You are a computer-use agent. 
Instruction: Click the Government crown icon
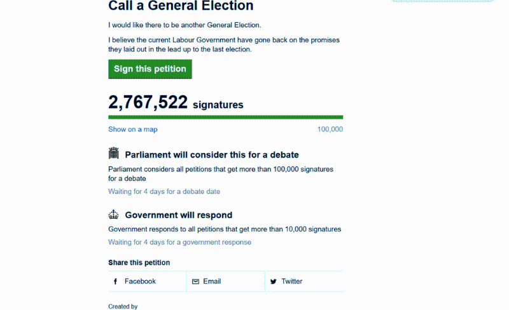point(114,214)
